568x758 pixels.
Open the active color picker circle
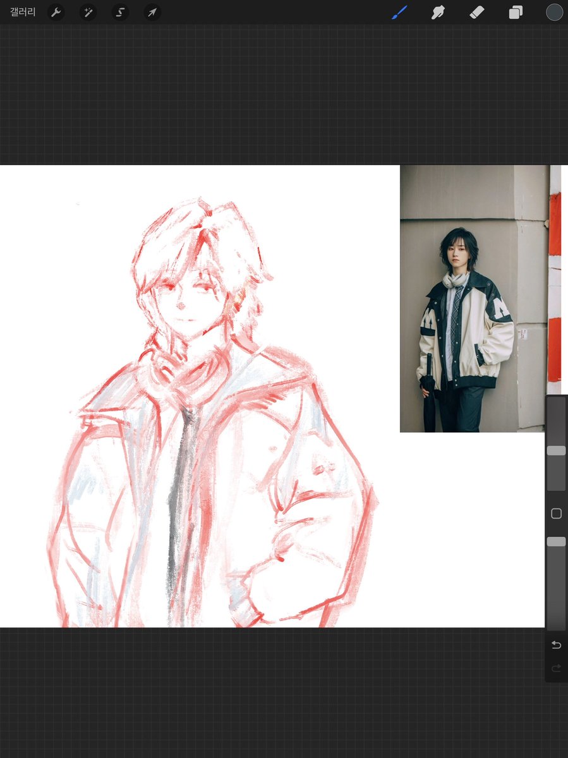pos(554,12)
